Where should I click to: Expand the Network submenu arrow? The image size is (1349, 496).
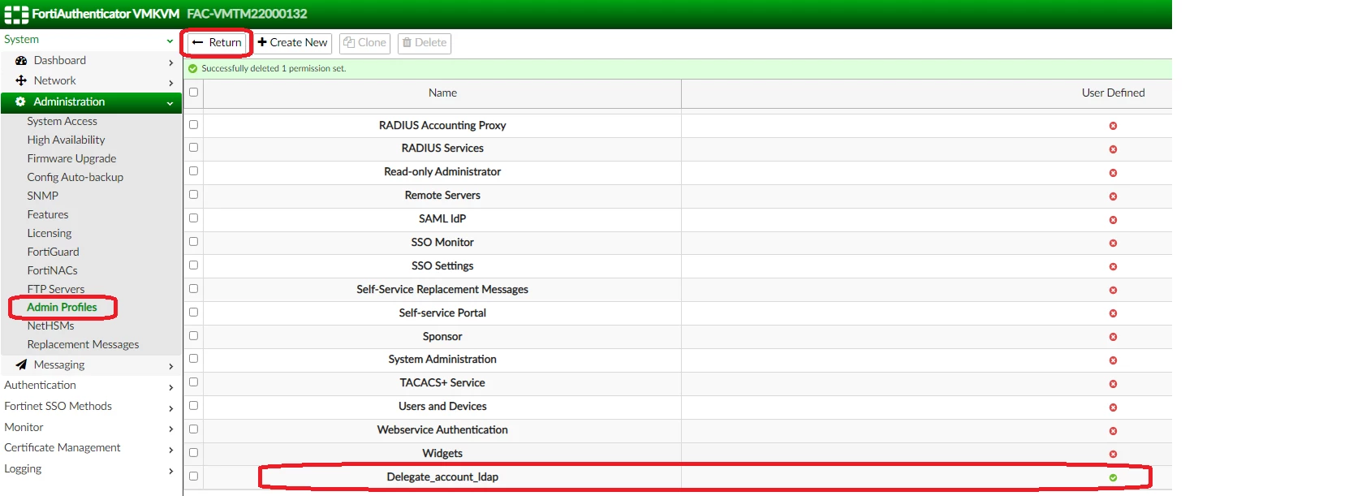tap(170, 83)
